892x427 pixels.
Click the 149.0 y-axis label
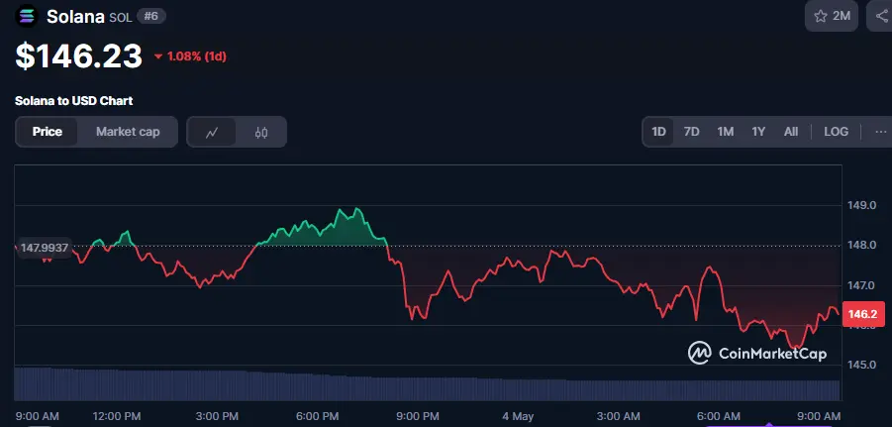[860, 205]
